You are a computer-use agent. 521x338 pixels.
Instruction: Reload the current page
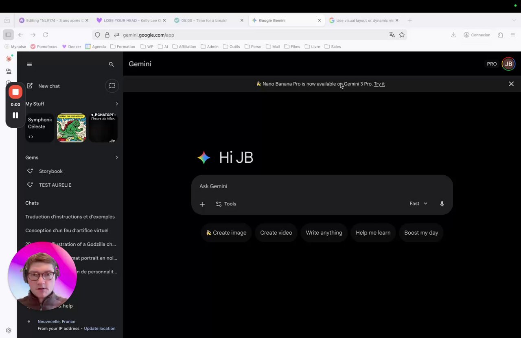click(46, 35)
